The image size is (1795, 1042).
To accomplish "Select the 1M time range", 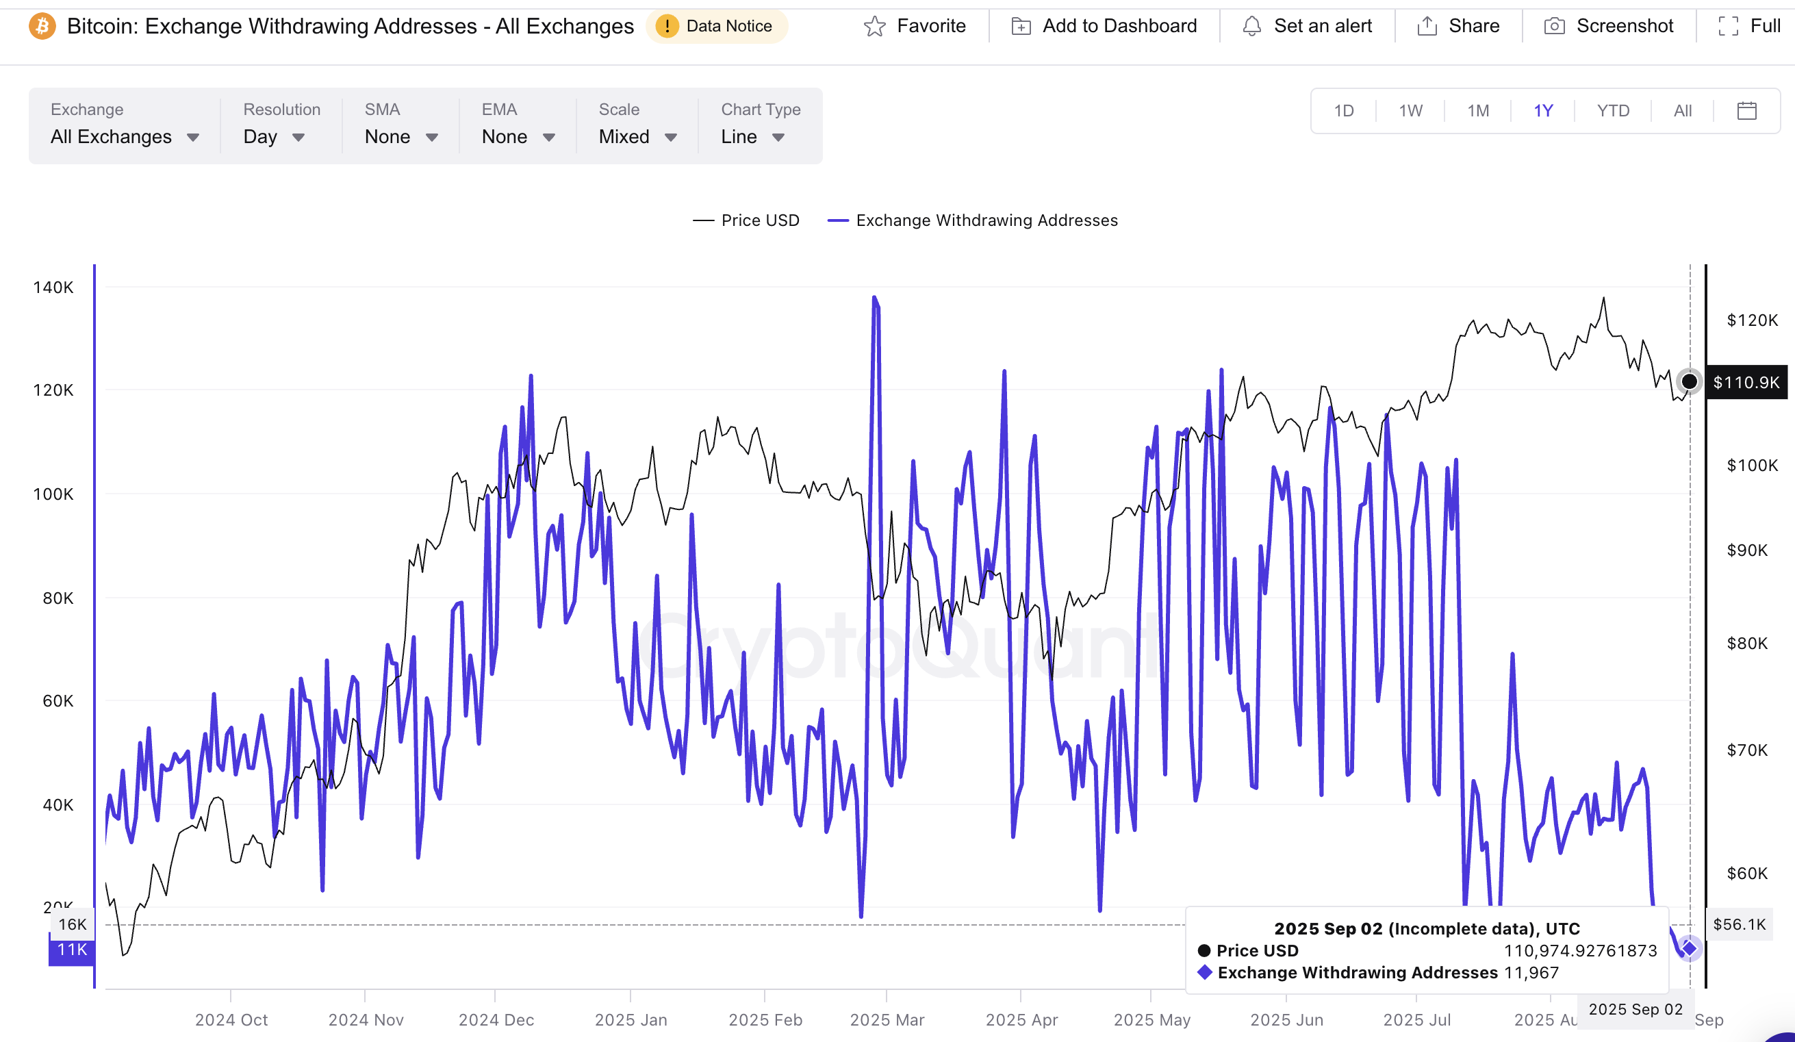I will click(x=1478, y=110).
